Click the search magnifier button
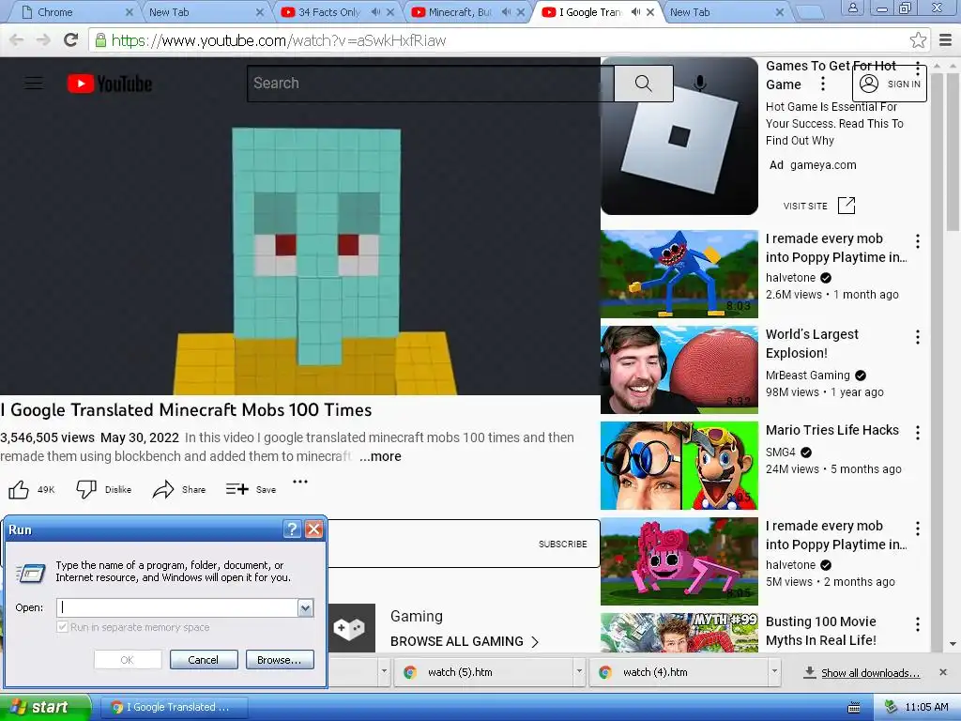Screen dimensions: 961x721 coord(644,84)
